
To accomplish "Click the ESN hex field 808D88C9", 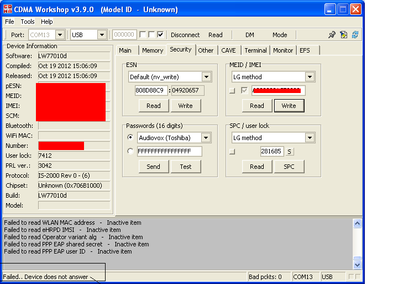I will pyautogui.click(x=151, y=90).
